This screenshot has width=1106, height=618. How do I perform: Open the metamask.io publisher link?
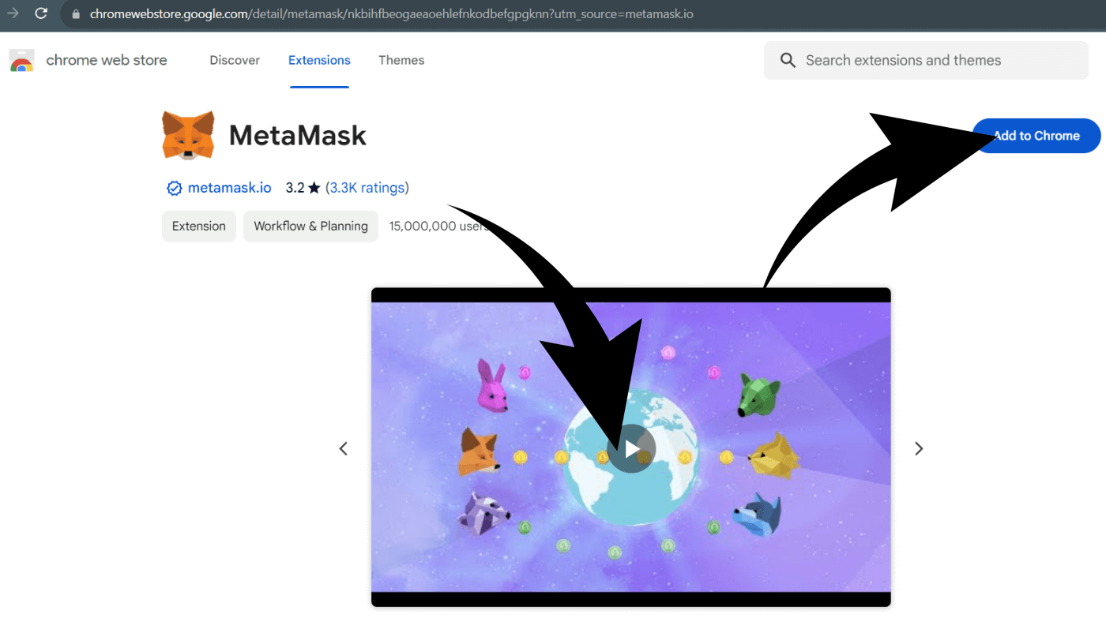coord(230,188)
